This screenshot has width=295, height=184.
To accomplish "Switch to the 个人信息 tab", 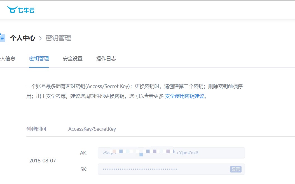I will tap(8, 58).
